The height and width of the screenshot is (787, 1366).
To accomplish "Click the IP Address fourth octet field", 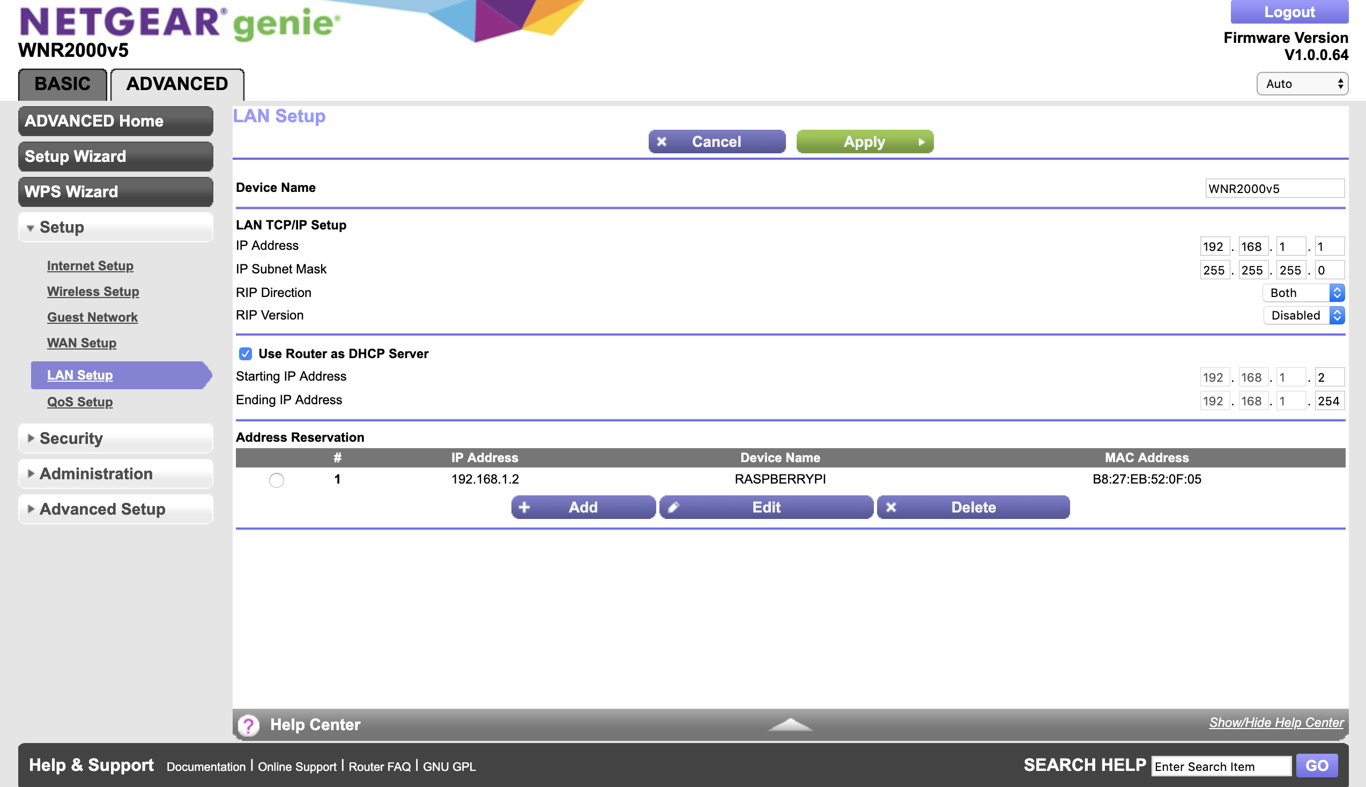I will coord(1329,247).
